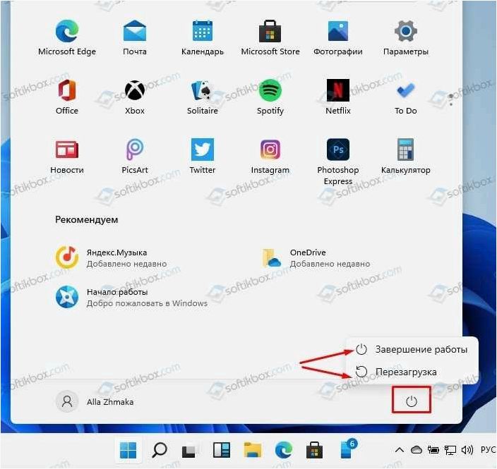Expand hidden system tray icons chevron
Image resolution: width=497 pixels, height=469 pixels.
(x=400, y=450)
